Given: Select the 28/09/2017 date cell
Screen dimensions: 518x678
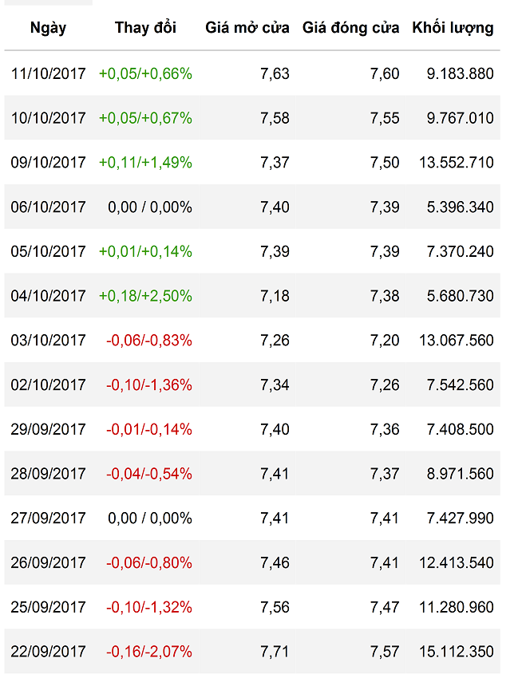Looking at the screenshot, I should (48, 474).
